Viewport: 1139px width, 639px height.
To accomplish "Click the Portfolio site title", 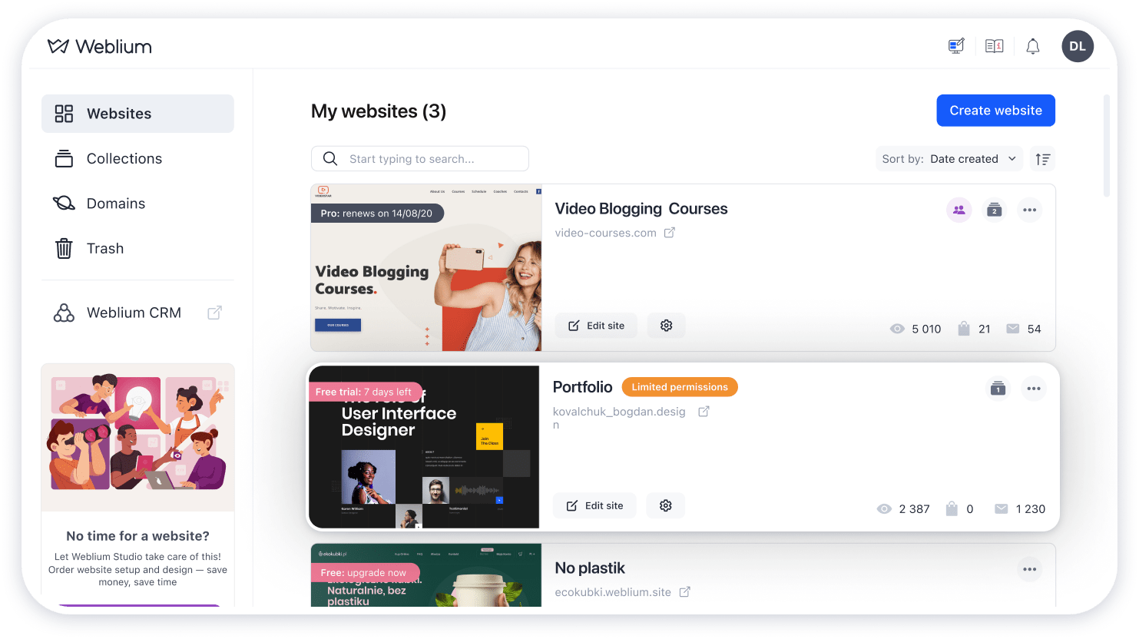I will 583,387.
